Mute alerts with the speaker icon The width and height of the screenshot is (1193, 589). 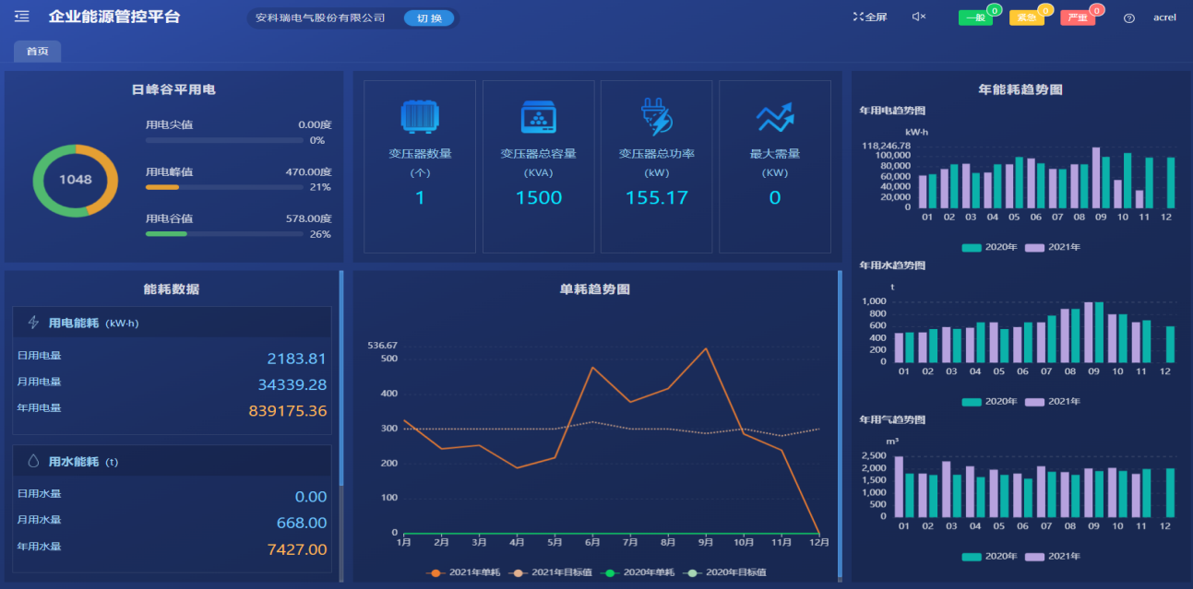916,16
